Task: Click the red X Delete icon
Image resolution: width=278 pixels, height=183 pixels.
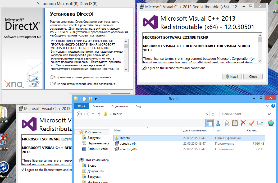Action: pyautogui.click(x=243, y=123)
